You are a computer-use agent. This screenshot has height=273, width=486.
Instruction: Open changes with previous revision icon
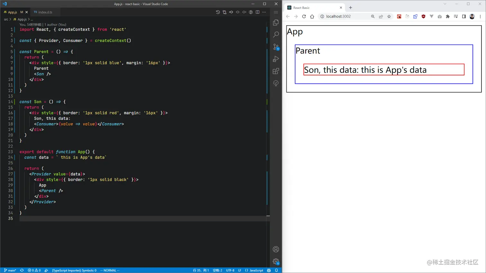click(x=231, y=12)
